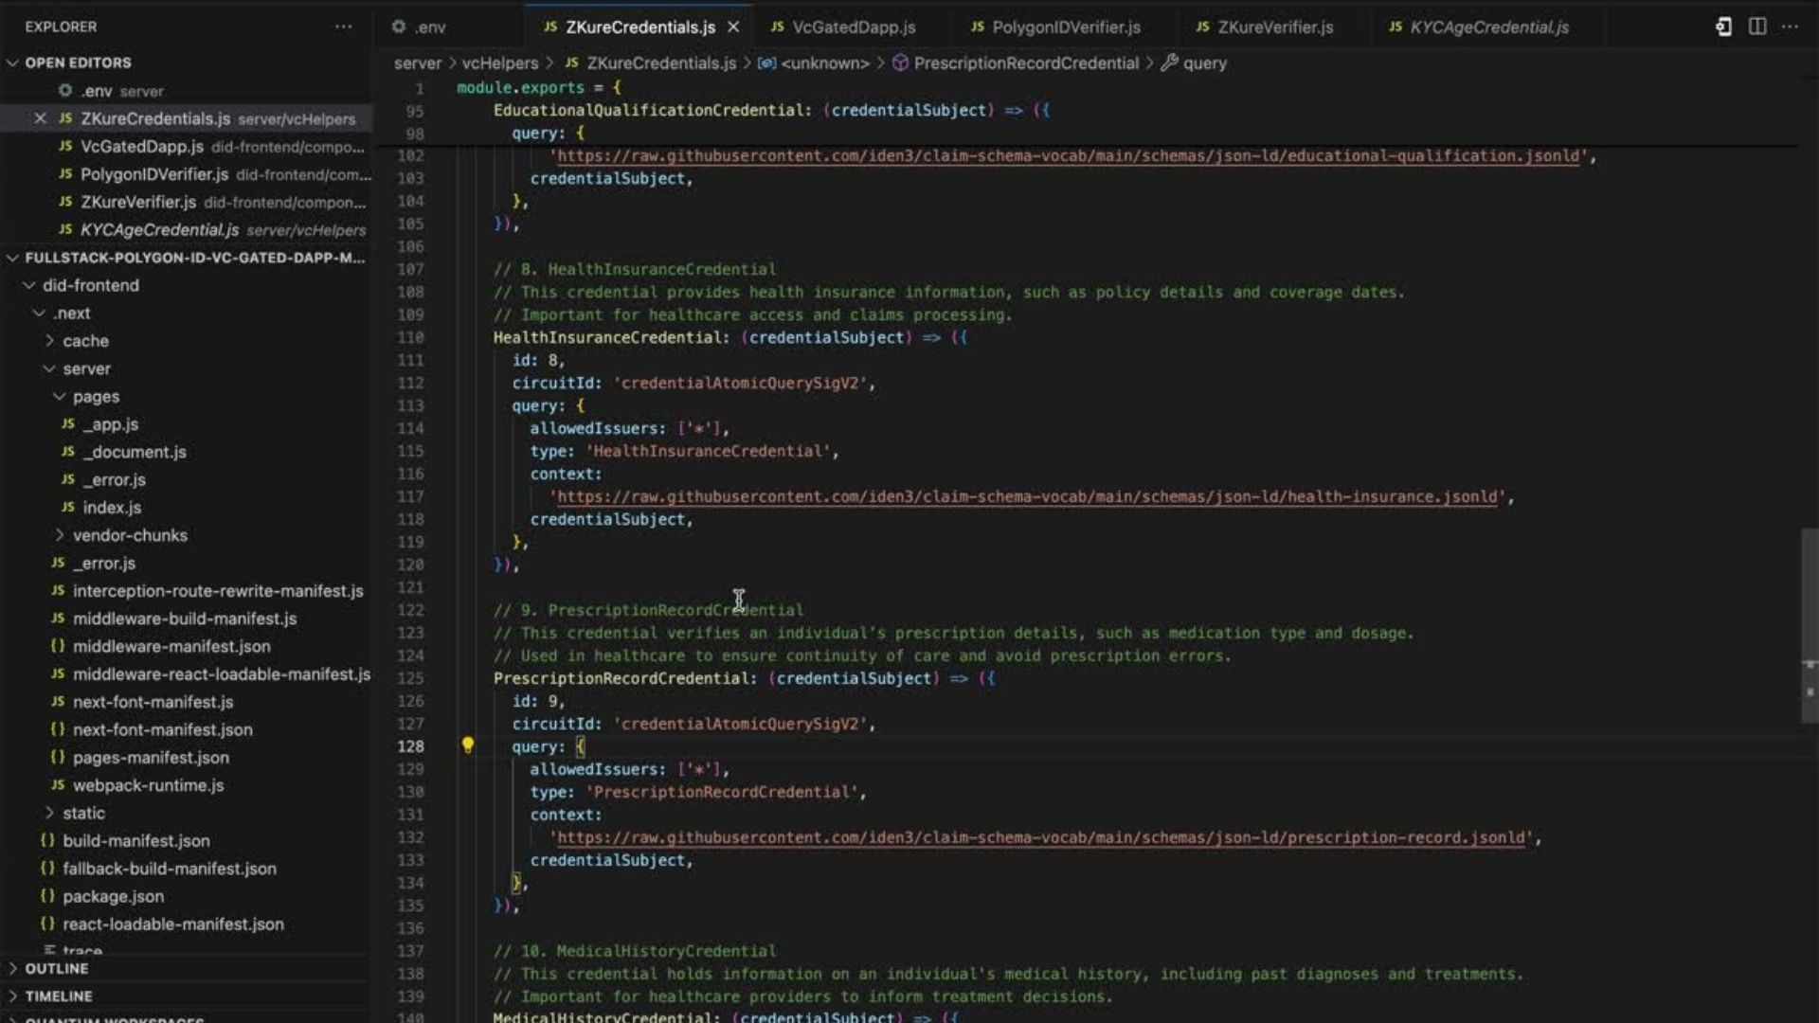The image size is (1819, 1023).
Task: Click the lightbulb code action icon
Action: (467, 745)
